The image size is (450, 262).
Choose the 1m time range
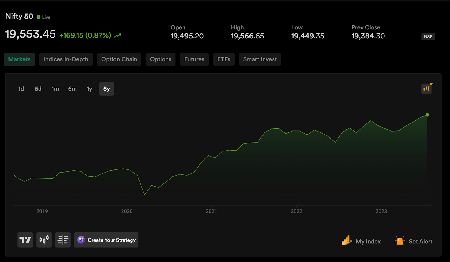click(x=55, y=89)
